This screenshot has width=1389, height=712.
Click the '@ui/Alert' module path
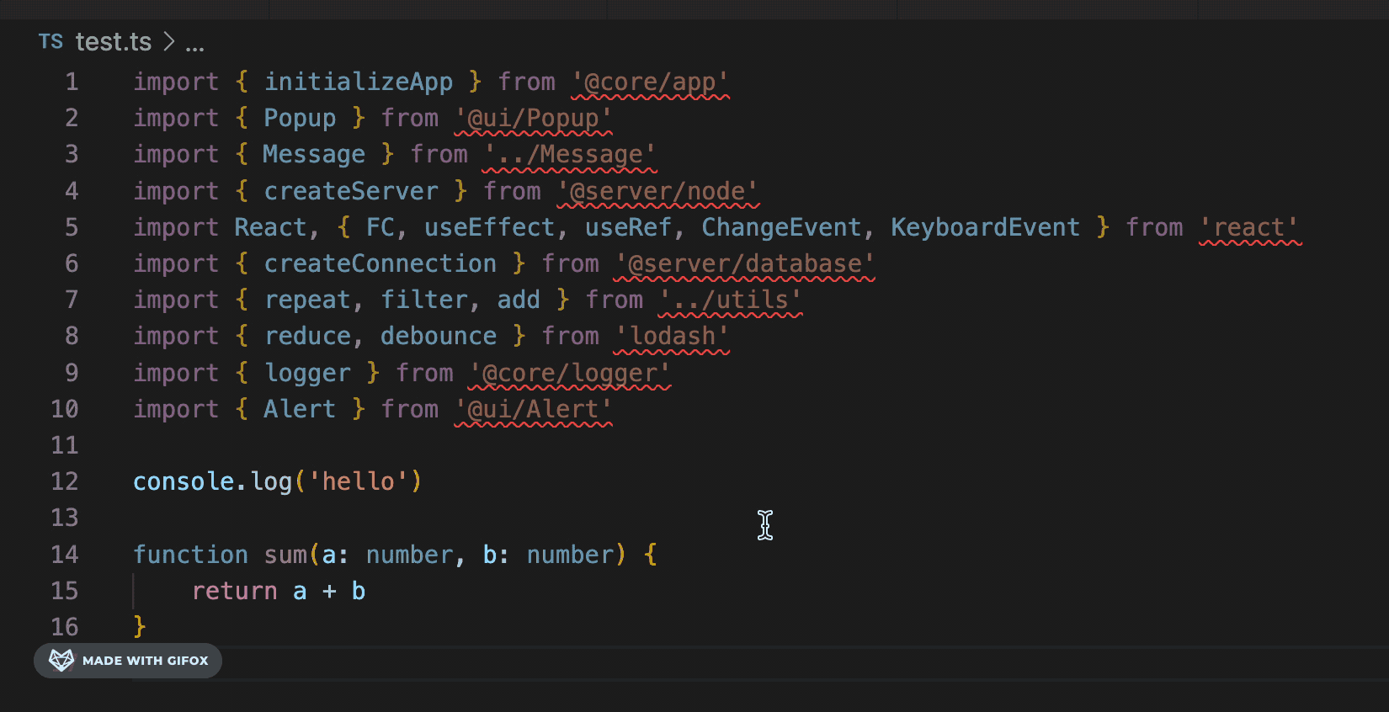(x=533, y=410)
